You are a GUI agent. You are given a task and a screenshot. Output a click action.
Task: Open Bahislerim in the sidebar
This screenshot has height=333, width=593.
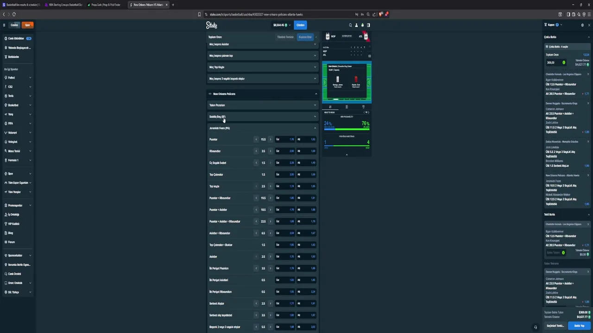[17, 57]
